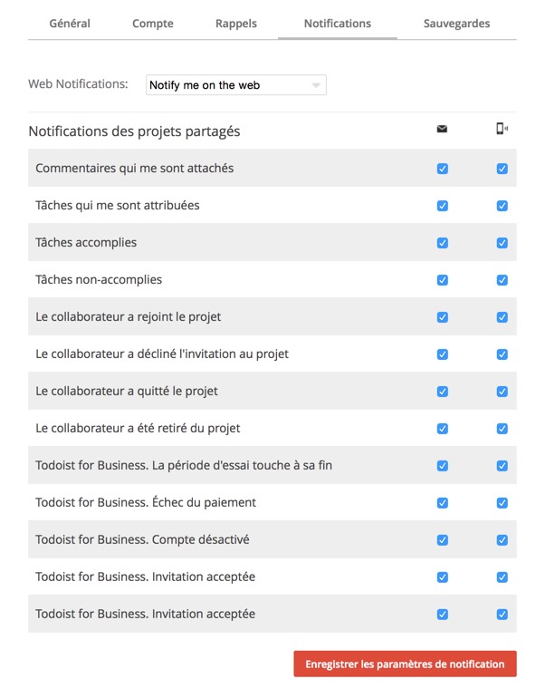This screenshot has width=545, height=688.
Task: Click the Web Notifications dropdown arrow
Action: [x=316, y=85]
